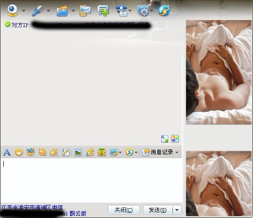
Task: Open the smiley emoticon picker
Action: click(x=19, y=152)
